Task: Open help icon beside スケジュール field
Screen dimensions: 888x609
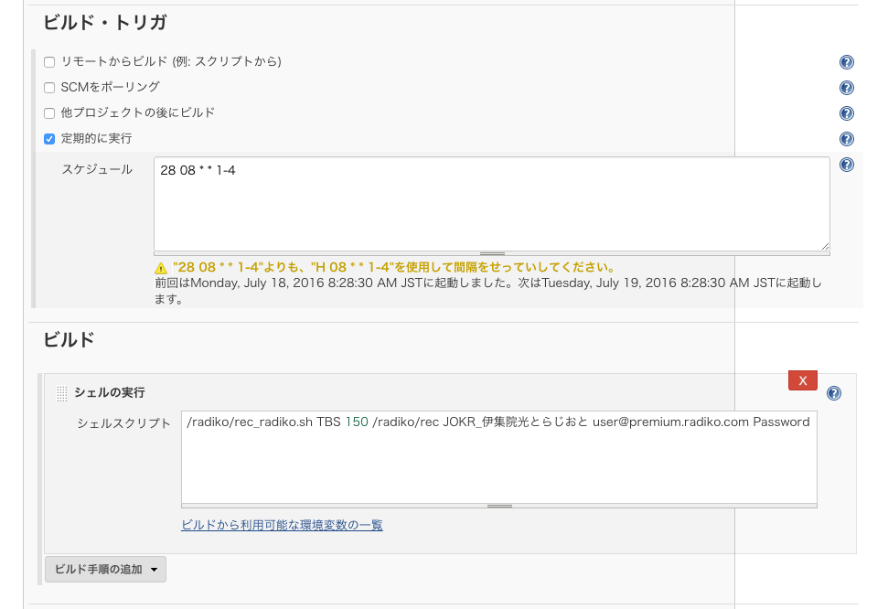Action: coord(846,165)
